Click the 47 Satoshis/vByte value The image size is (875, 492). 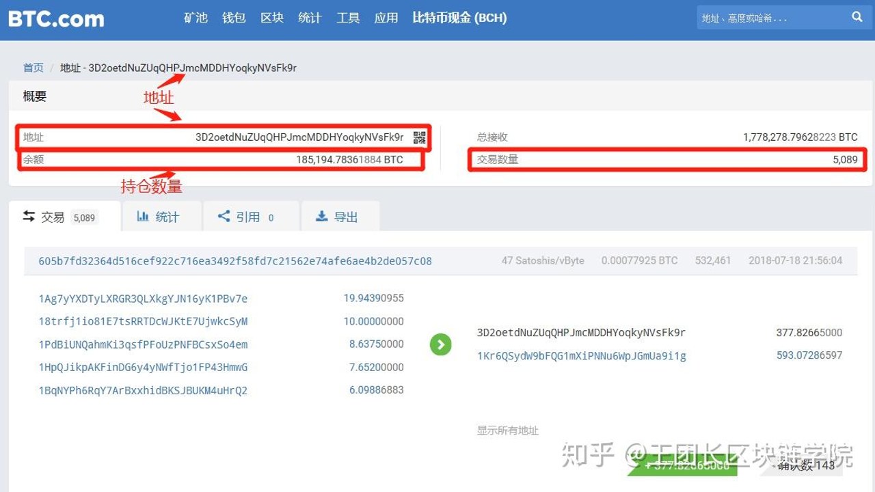(x=543, y=260)
